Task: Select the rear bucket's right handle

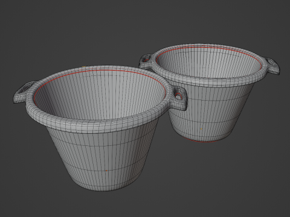Action: click(272, 66)
